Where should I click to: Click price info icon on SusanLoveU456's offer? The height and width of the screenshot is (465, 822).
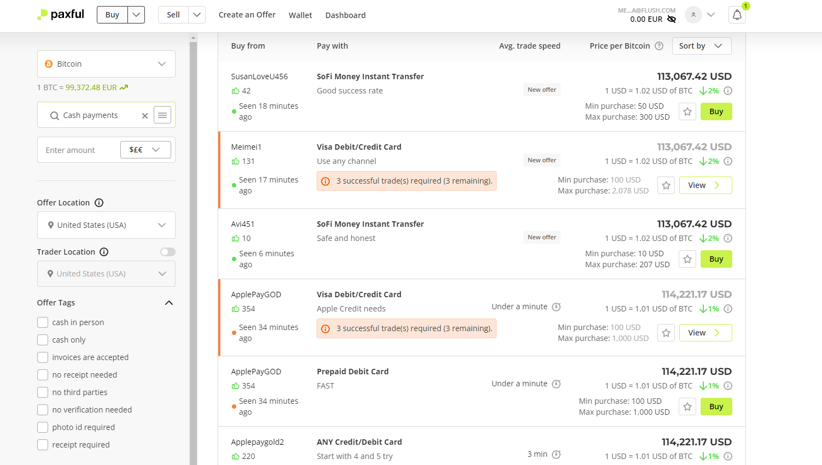pos(728,91)
